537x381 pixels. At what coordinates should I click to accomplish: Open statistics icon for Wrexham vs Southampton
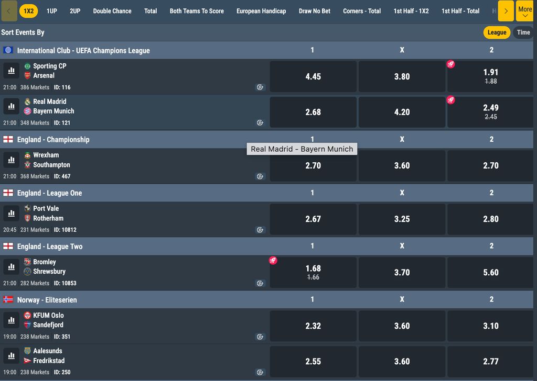[12, 160]
